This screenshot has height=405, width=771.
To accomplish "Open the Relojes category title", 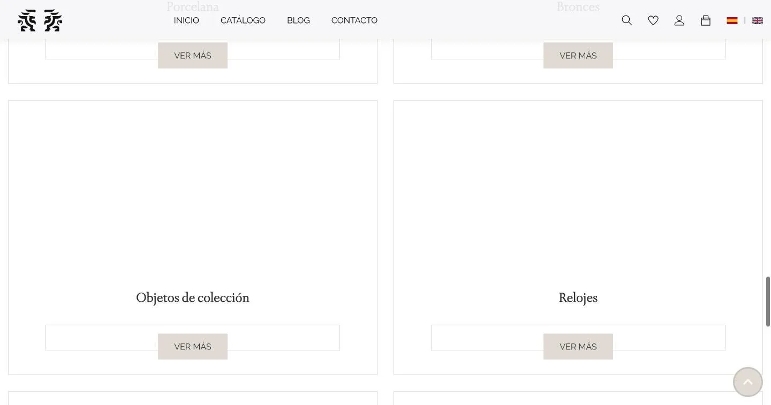I will (578, 297).
